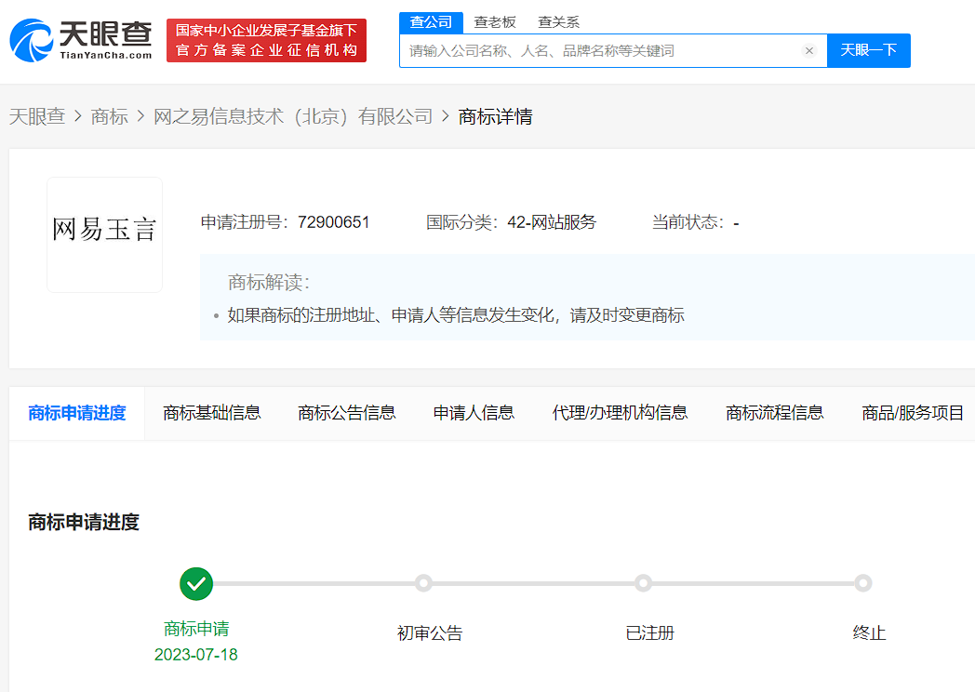Click the 已注册 progress step circle

643,583
